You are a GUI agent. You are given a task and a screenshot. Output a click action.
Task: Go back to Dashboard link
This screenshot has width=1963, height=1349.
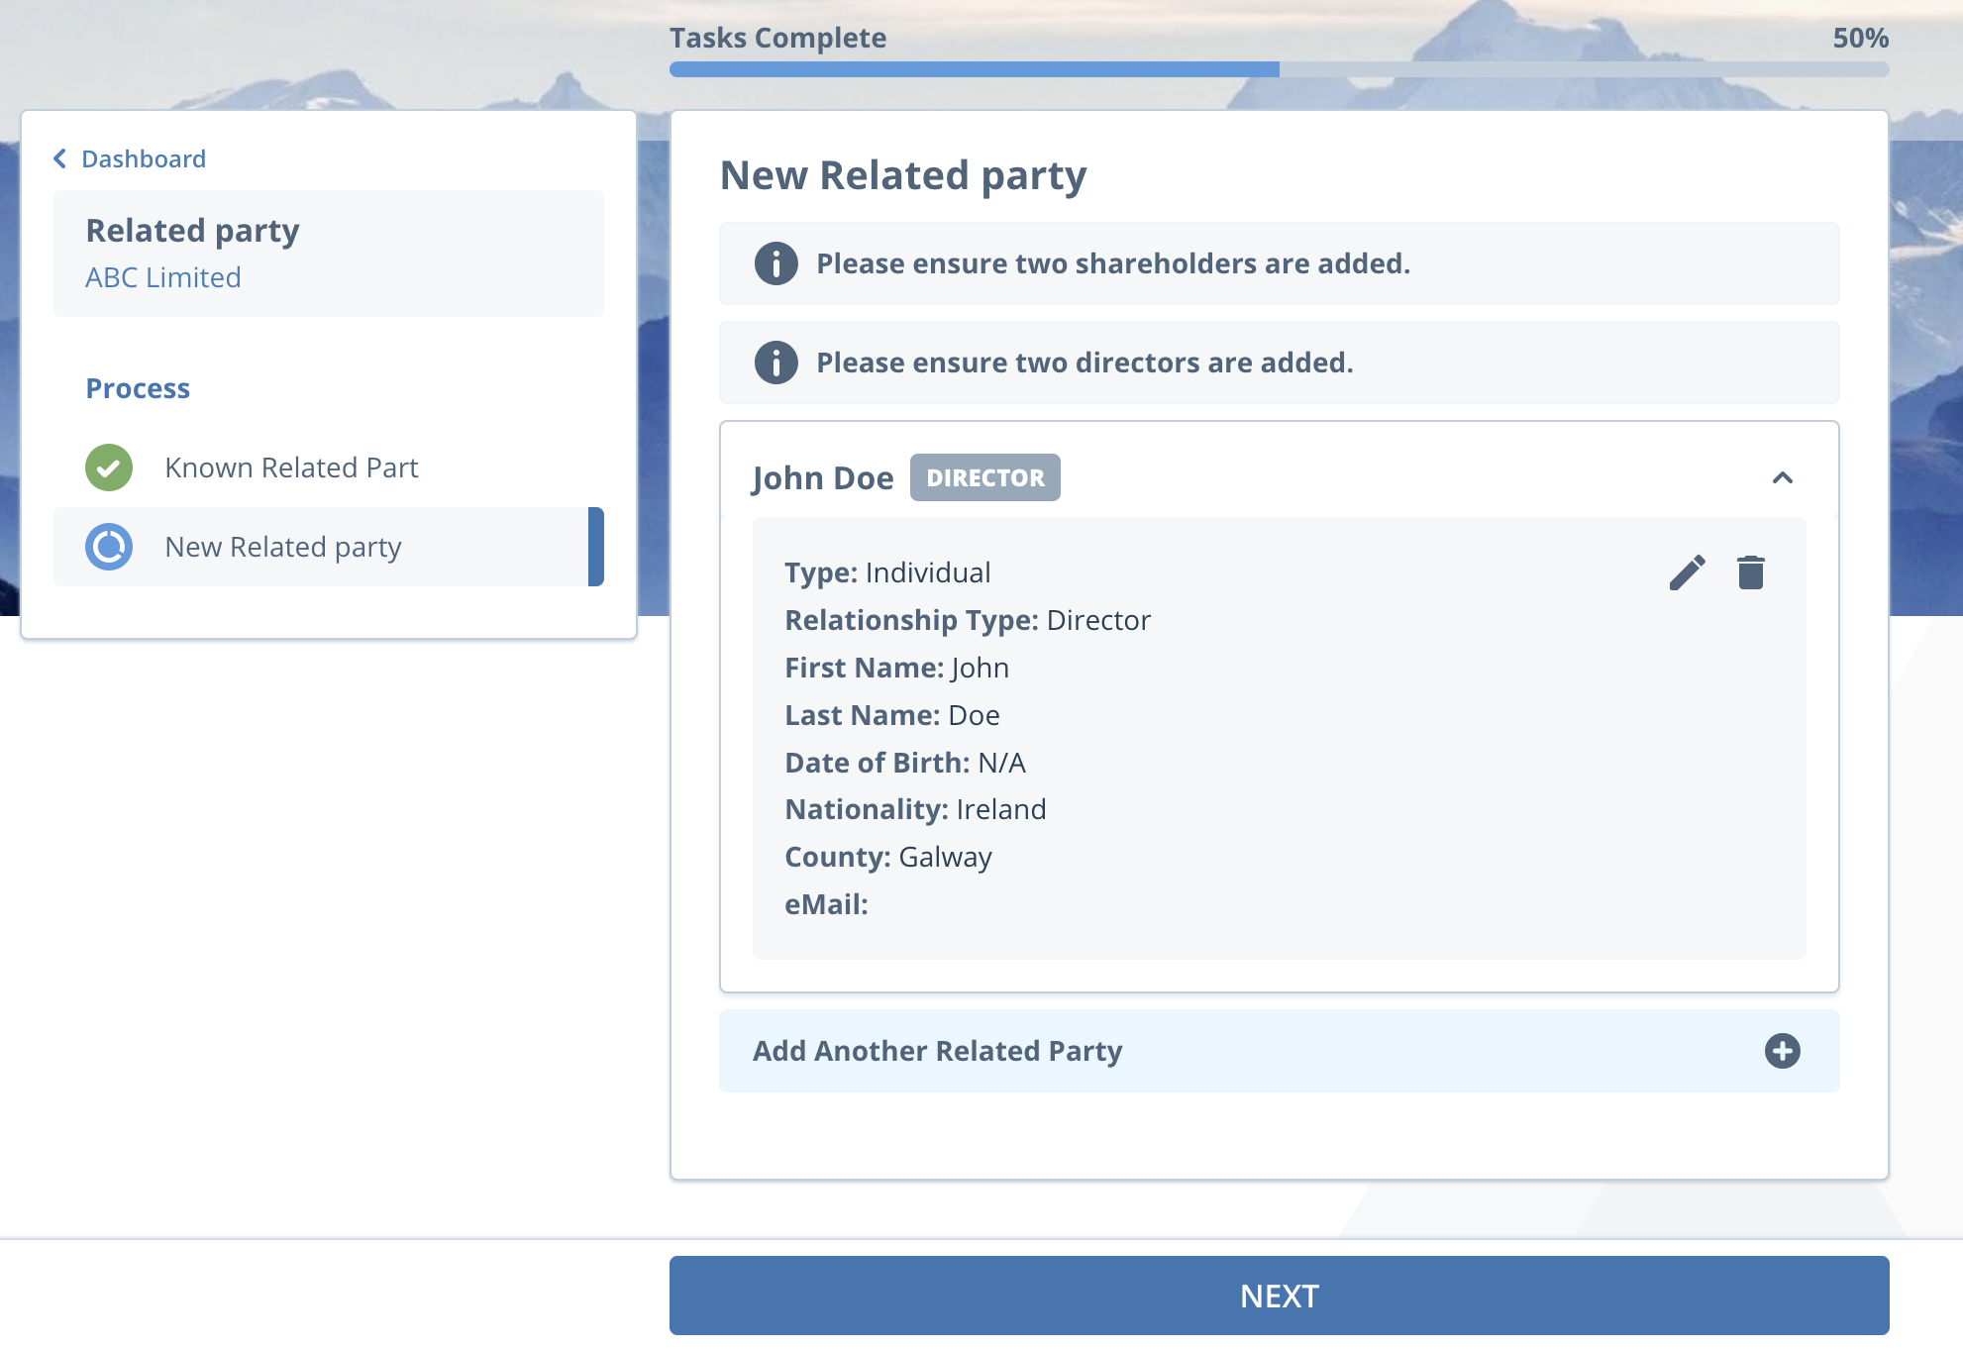pos(144,158)
